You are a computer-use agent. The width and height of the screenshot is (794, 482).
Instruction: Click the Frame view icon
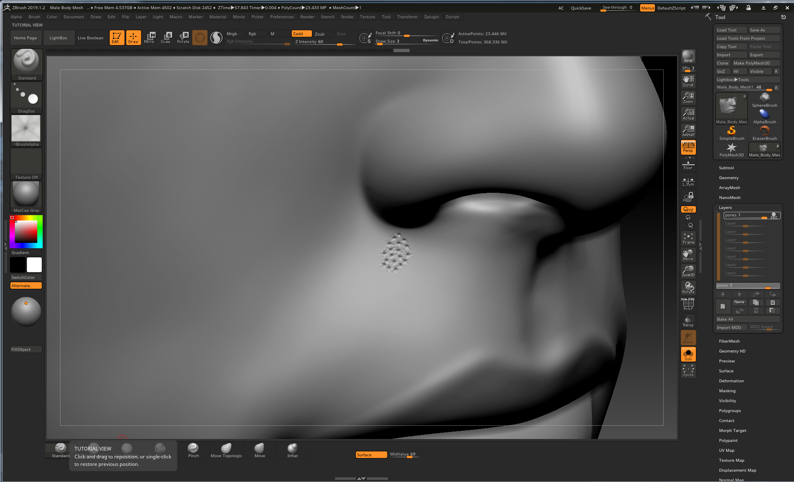coord(688,238)
